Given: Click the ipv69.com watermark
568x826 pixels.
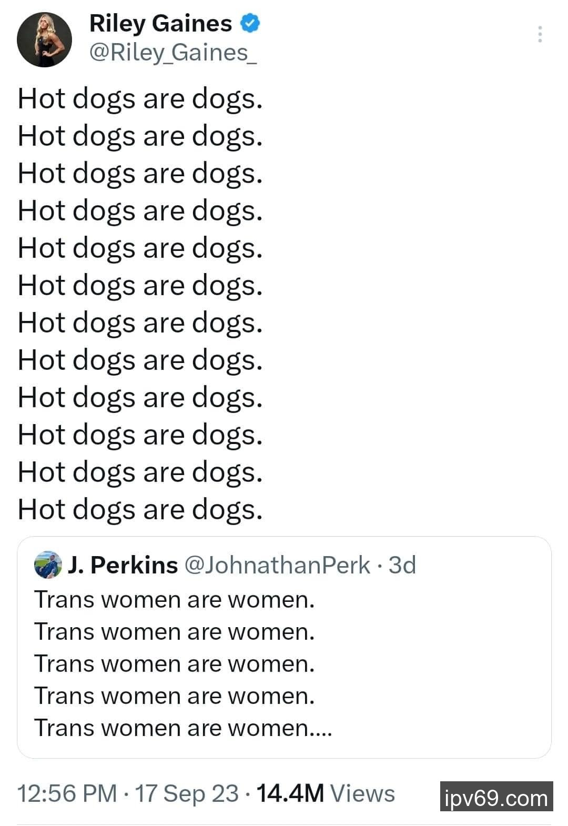Looking at the screenshot, I should coord(496,797).
